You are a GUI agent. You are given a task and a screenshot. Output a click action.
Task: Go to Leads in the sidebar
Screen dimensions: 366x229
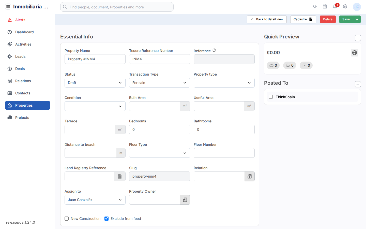pyautogui.click(x=20, y=56)
